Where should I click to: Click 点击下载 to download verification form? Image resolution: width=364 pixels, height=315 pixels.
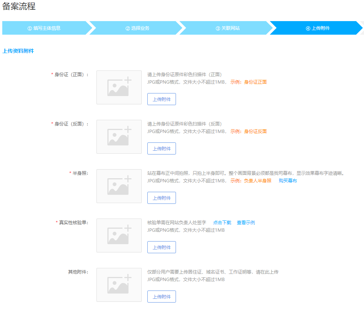[222, 223]
